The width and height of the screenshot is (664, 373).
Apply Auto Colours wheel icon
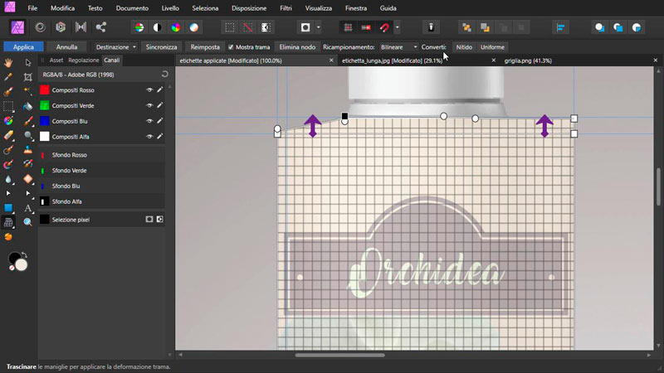point(176,27)
